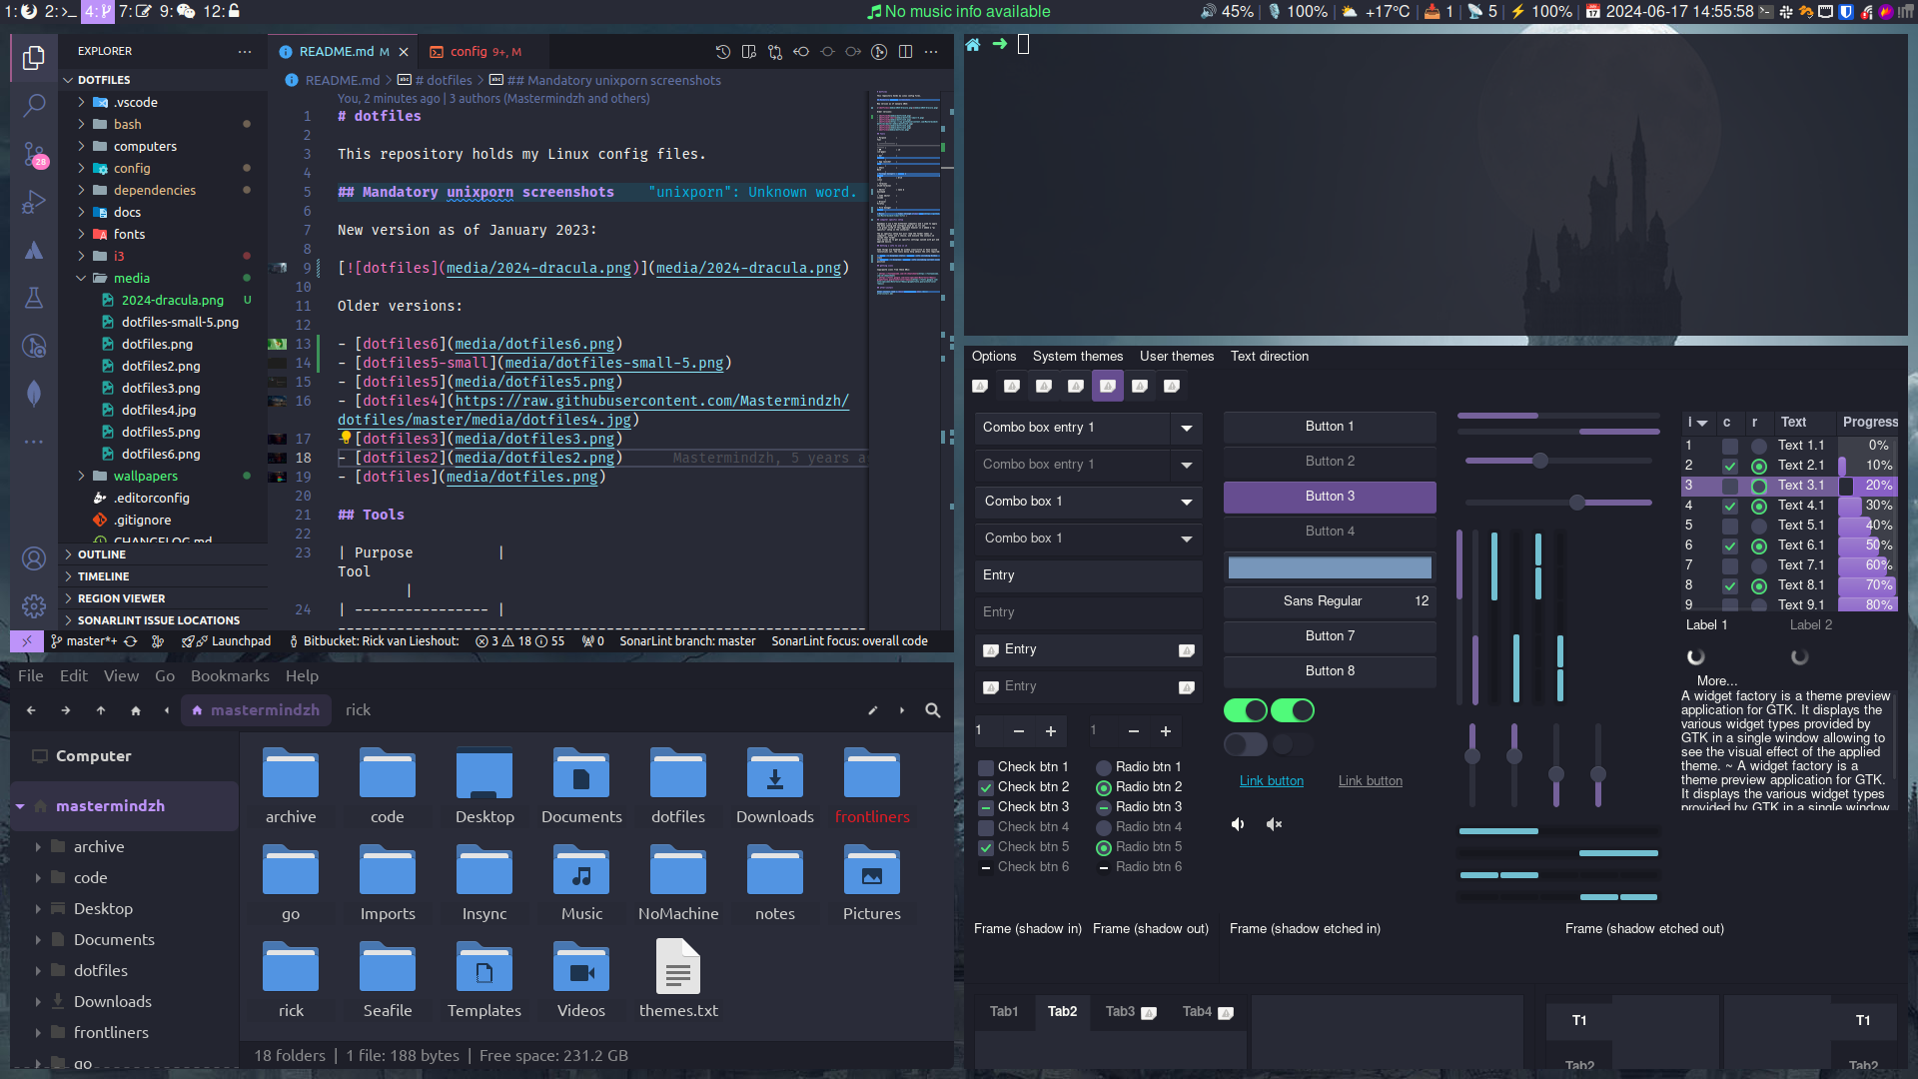This screenshot has width=1918, height=1079.
Task: Click the home button in file manager toolbar
Action: pyautogui.click(x=136, y=710)
